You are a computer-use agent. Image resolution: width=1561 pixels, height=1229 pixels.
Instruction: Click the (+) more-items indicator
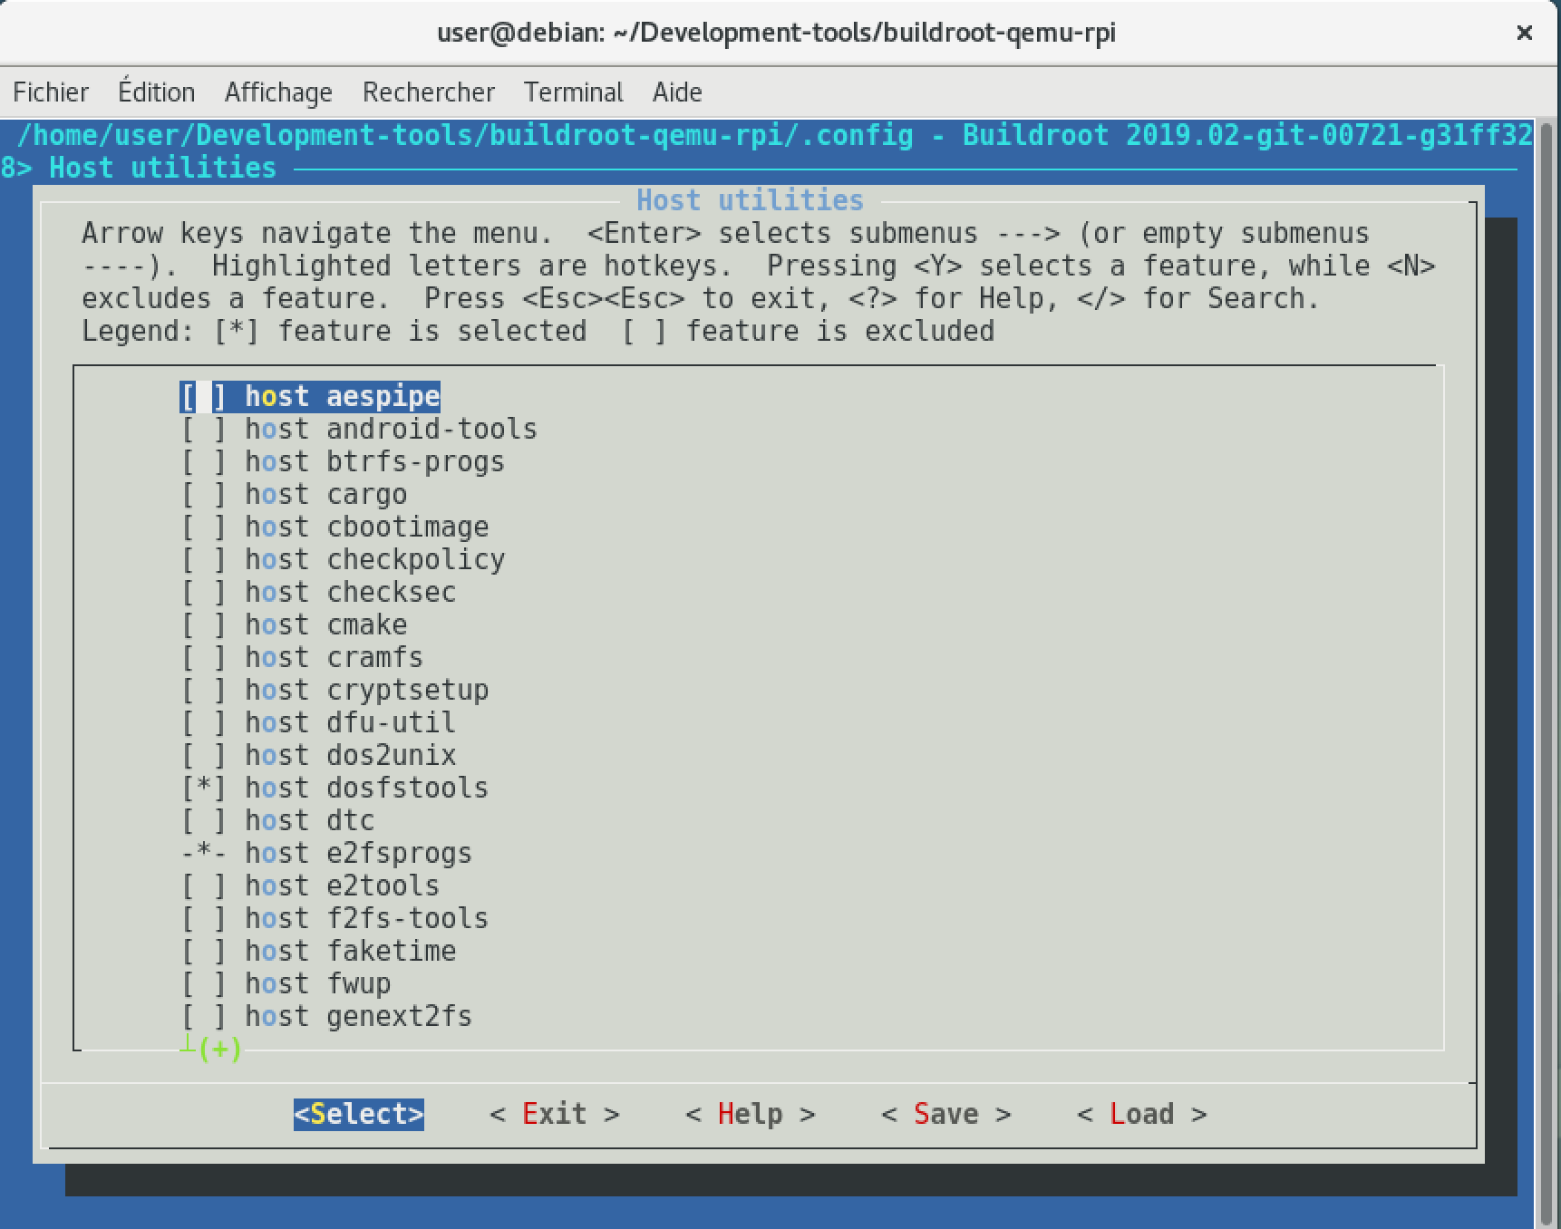[218, 1049]
